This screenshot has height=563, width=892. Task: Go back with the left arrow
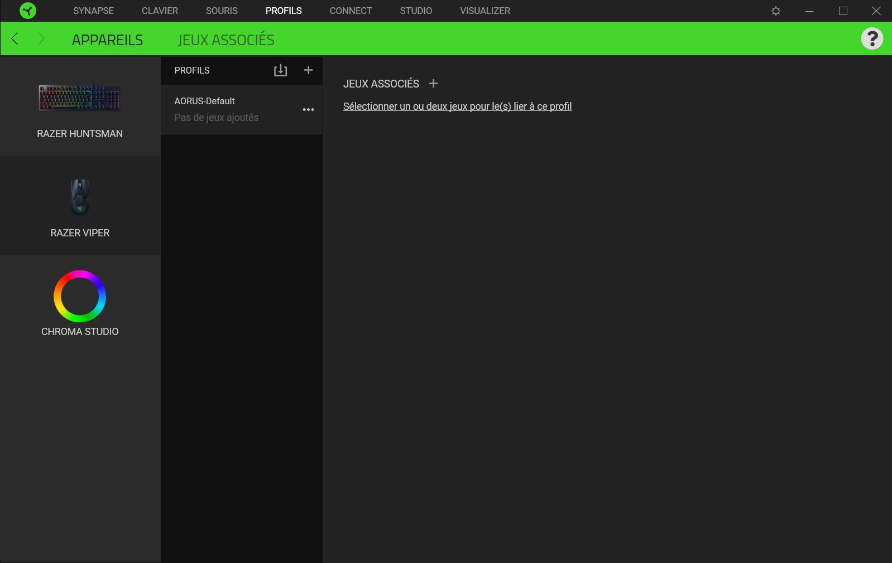[x=15, y=38]
